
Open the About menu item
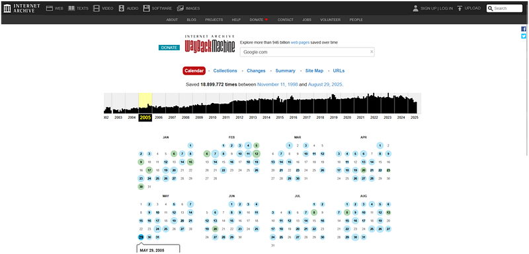point(172,20)
